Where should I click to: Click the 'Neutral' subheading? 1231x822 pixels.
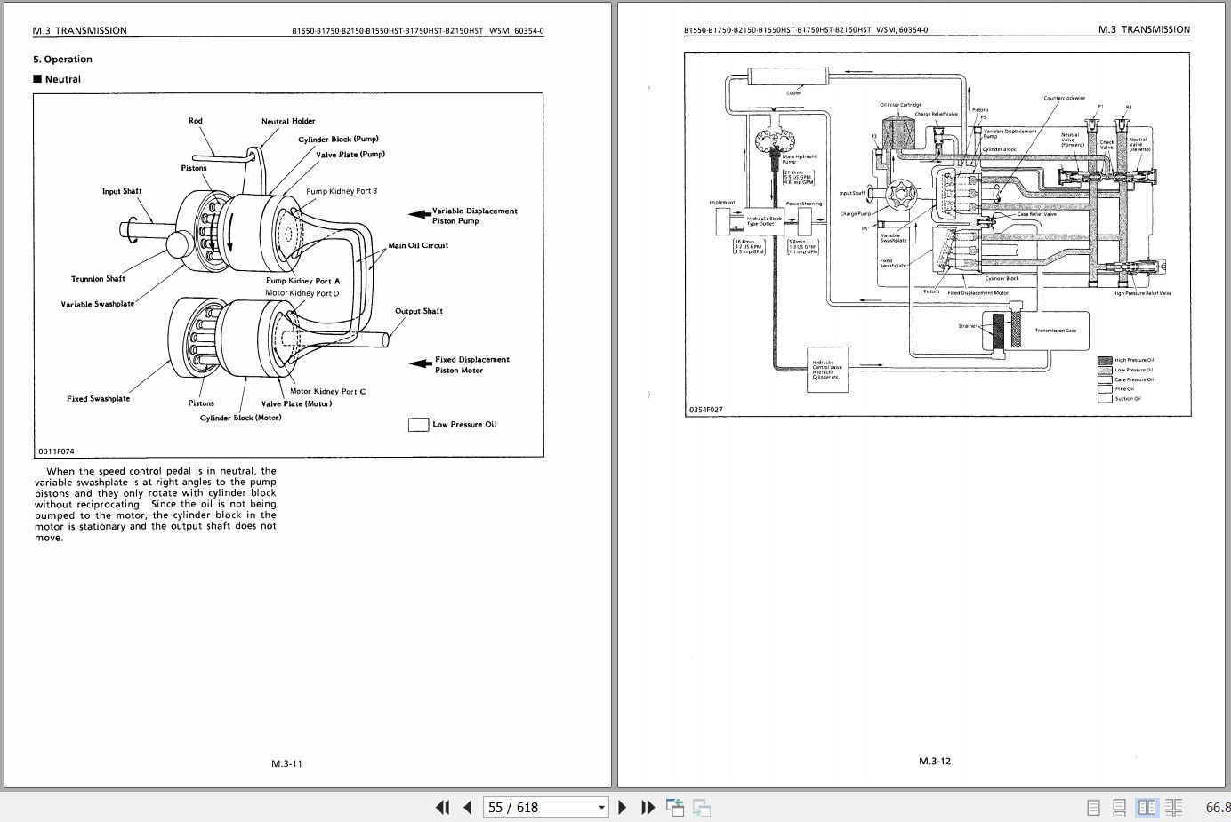point(63,79)
